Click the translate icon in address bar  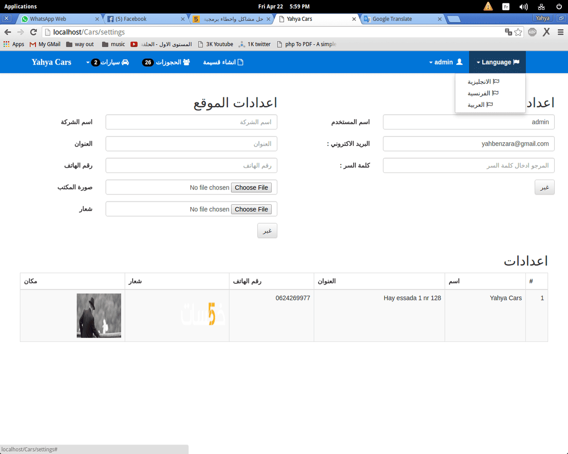point(508,32)
